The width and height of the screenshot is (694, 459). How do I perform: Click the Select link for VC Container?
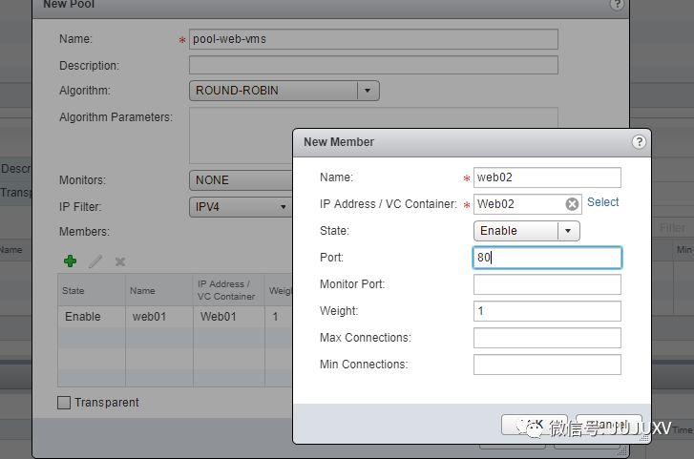click(602, 202)
